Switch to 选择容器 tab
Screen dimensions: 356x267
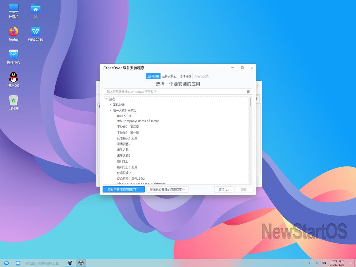pos(185,76)
